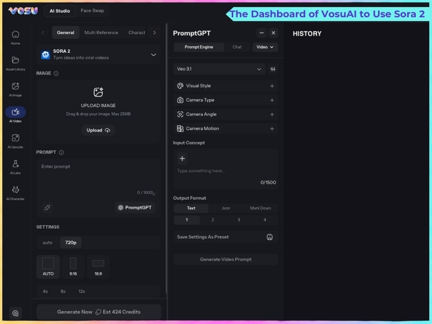The width and height of the screenshot is (432, 324).
Task: Click the magic enhance prompt icon
Action: [x=48, y=207]
